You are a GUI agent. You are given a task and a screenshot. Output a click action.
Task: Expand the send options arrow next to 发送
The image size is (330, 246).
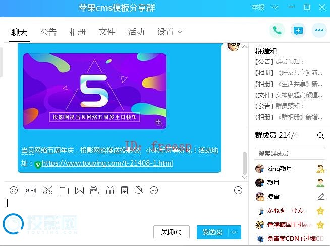(x=234, y=232)
